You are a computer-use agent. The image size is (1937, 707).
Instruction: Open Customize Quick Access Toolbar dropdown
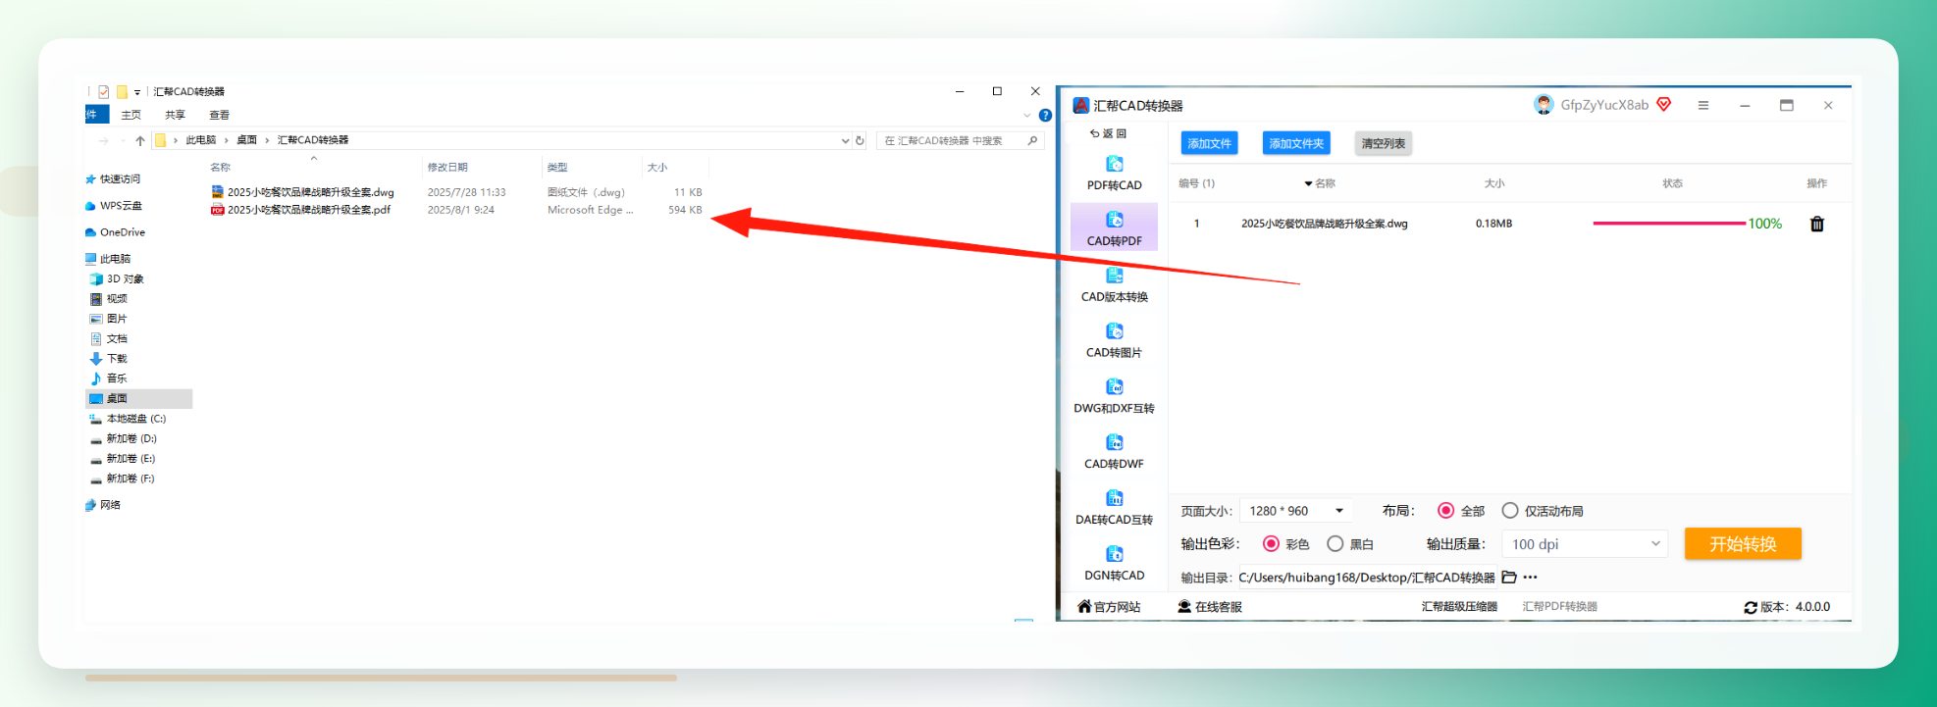click(137, 91)
